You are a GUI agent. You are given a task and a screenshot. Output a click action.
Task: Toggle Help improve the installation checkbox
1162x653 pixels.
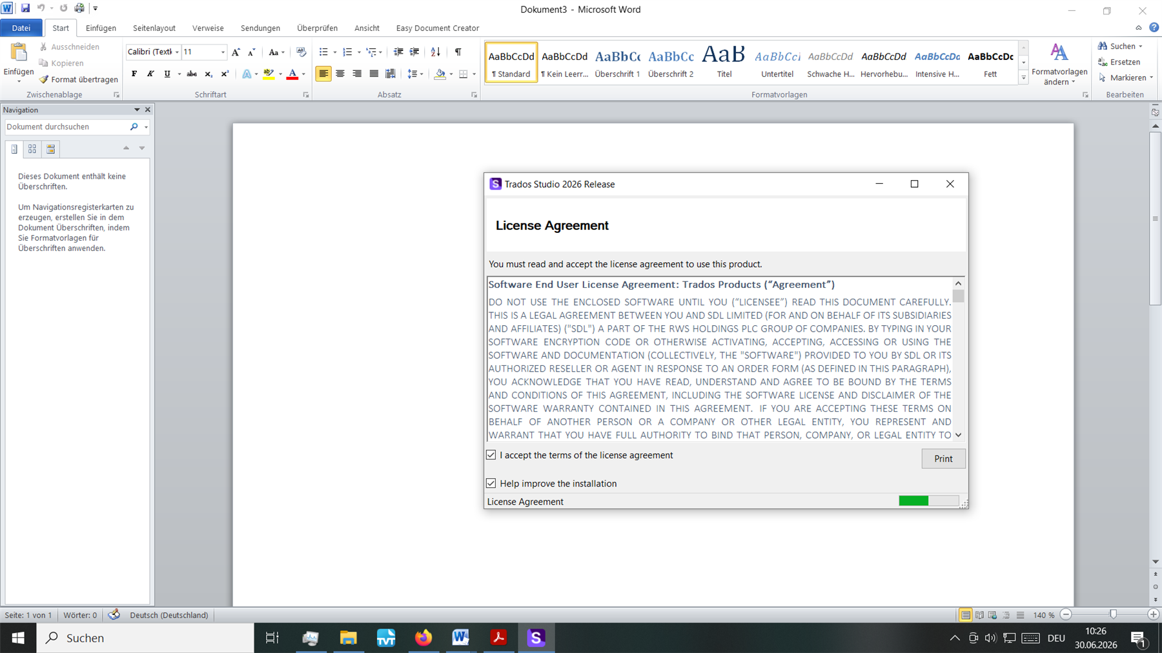(491, 483)
